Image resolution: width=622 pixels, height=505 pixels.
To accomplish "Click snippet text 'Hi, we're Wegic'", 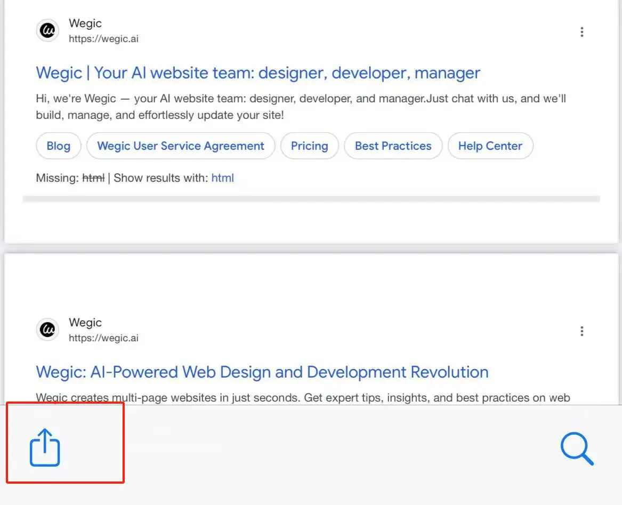I will 76,99.
